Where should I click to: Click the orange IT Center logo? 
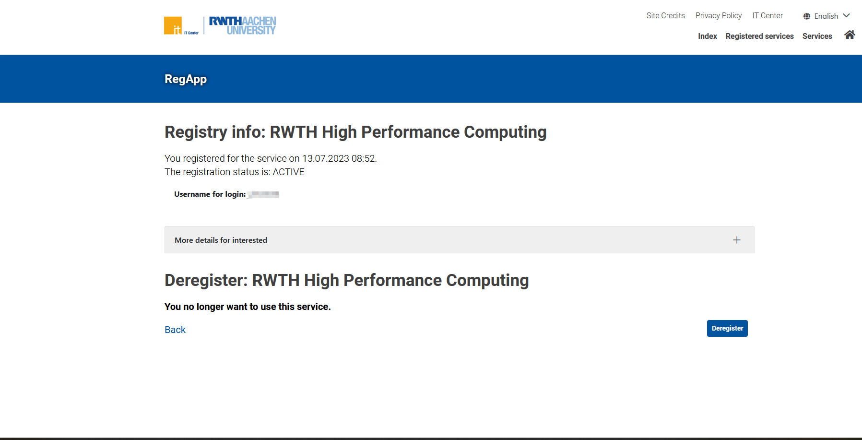point(173,25)
